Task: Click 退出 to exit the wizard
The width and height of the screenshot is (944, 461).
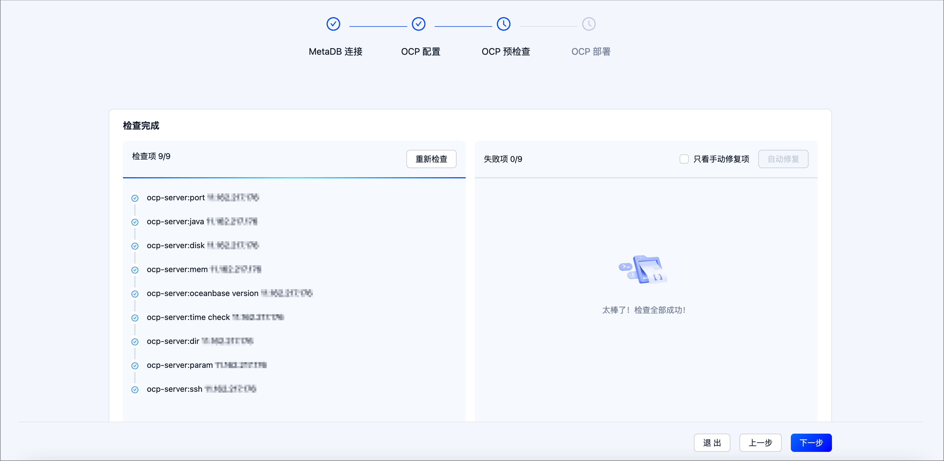Action: pyautogui.click(x=712, y=443)
